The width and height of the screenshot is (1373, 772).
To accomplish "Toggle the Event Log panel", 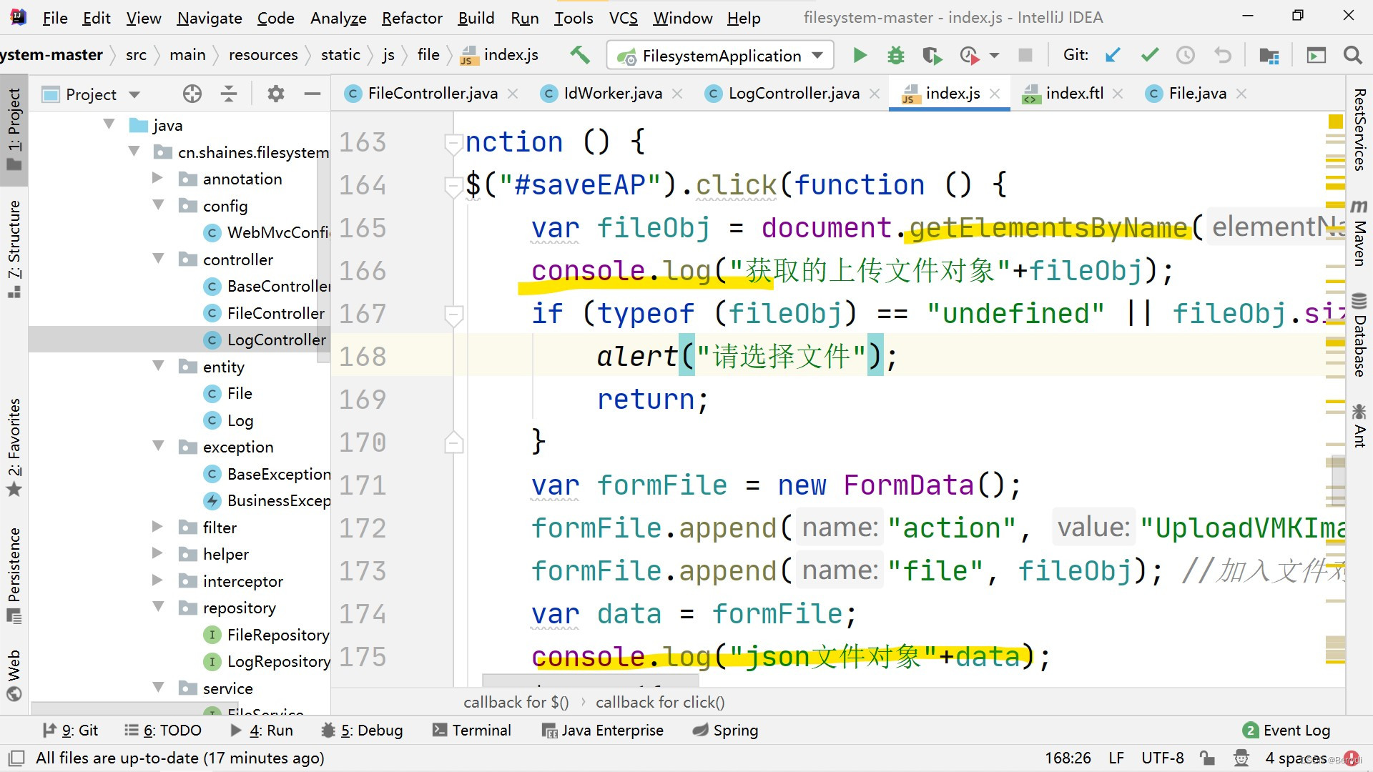I will tap(1294, 730).
